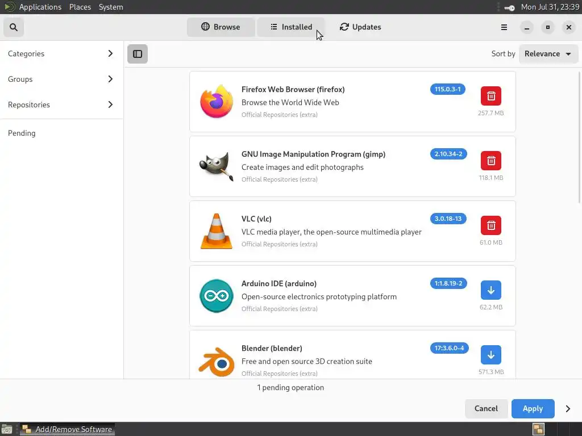Click the network key tray icon

pyautogui.click(x=509, y=7)
